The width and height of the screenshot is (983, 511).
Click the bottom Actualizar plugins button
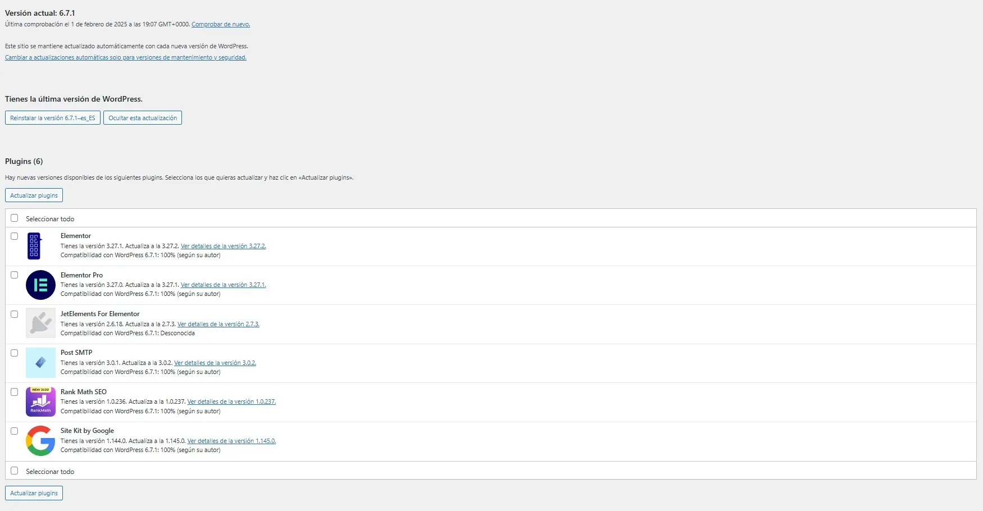[x=34, y=493]
